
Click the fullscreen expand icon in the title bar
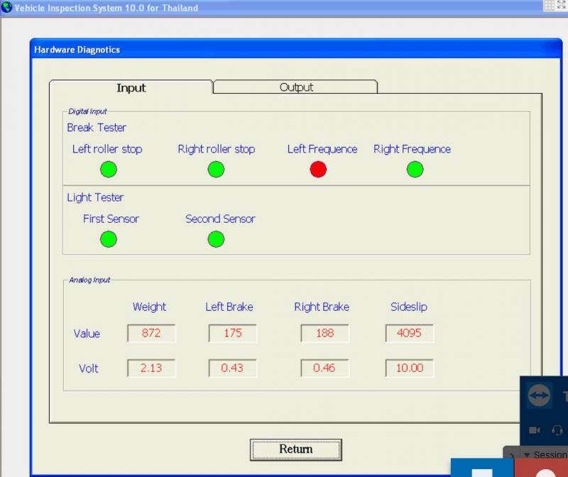pyautogui.click(x=562, y=5)
